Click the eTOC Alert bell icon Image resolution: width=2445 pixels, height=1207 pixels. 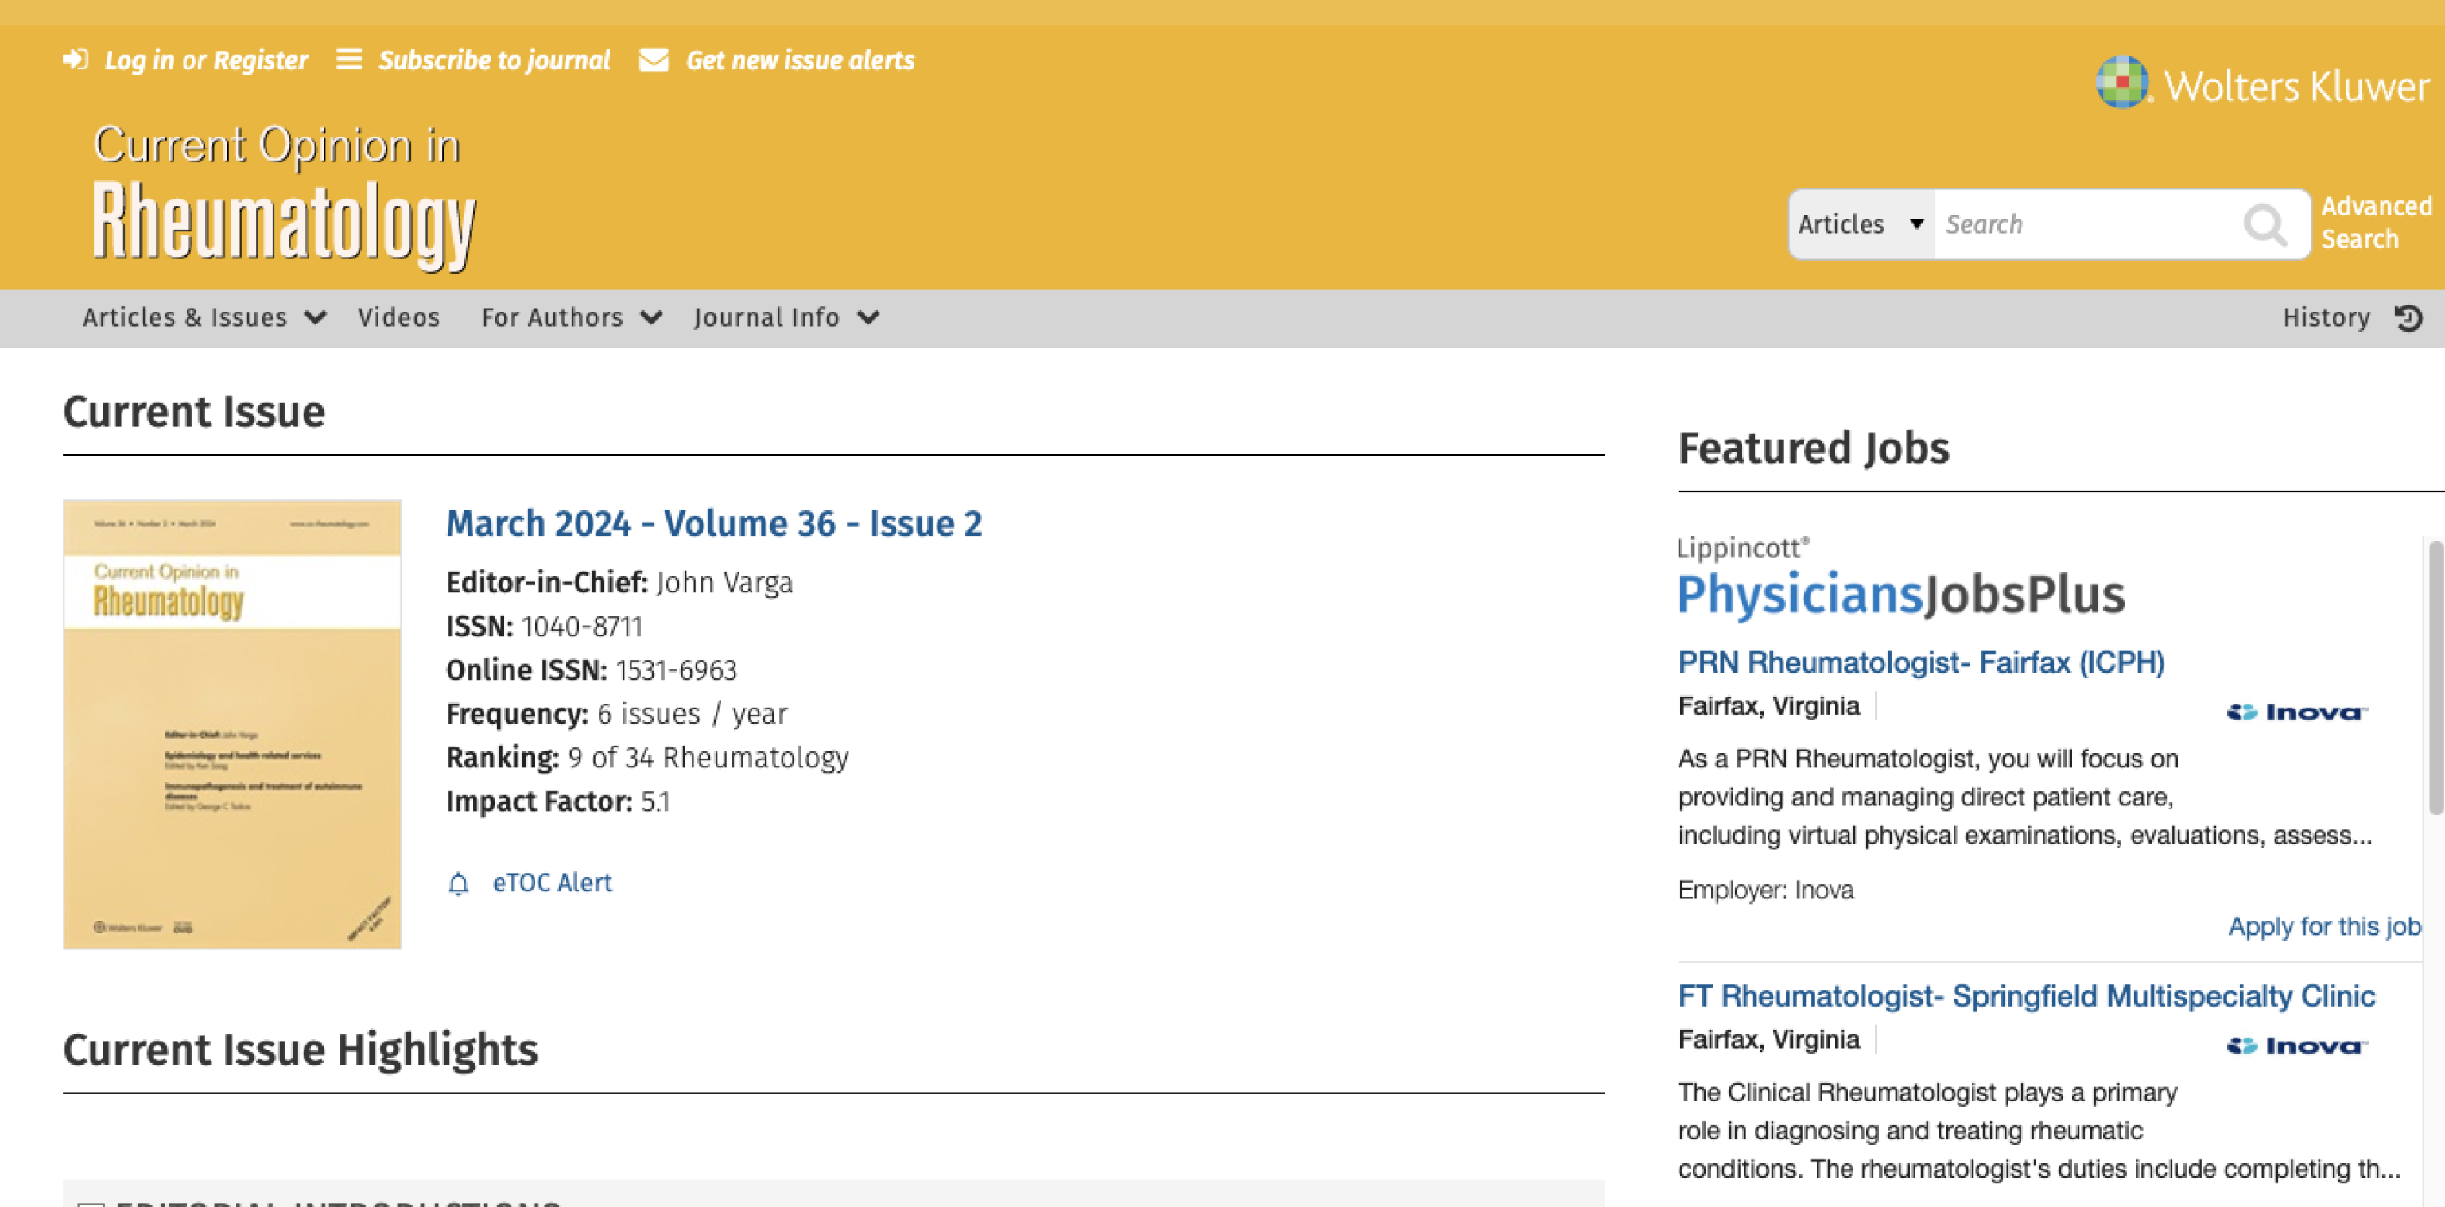pyautogui.click(x=459, y=883)
